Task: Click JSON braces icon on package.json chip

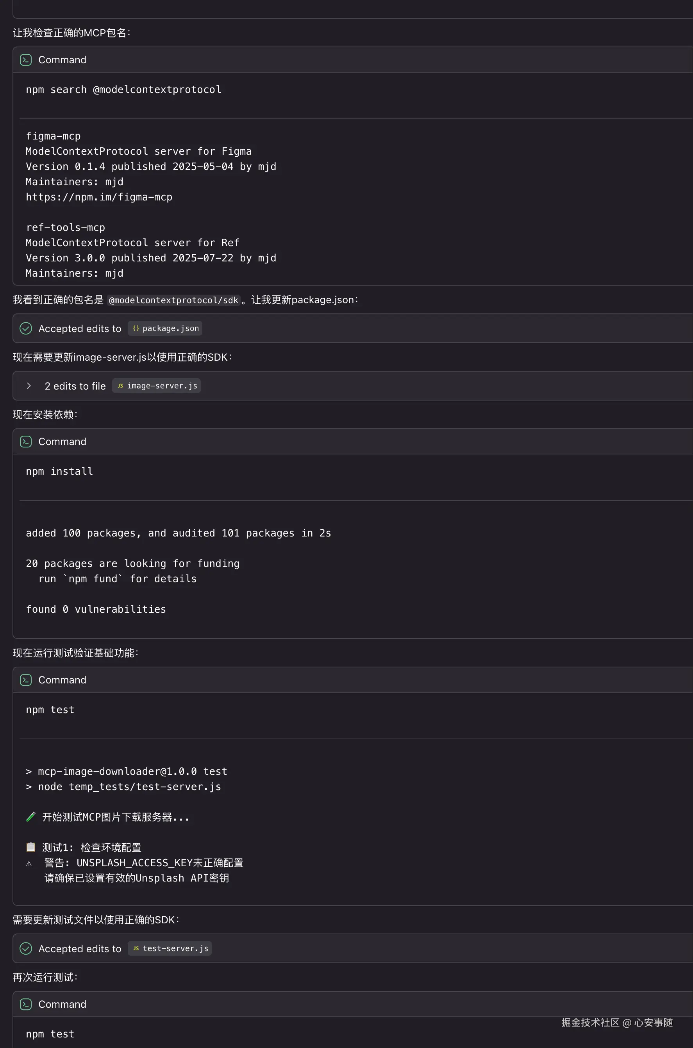Action: [x=136, y=328]
